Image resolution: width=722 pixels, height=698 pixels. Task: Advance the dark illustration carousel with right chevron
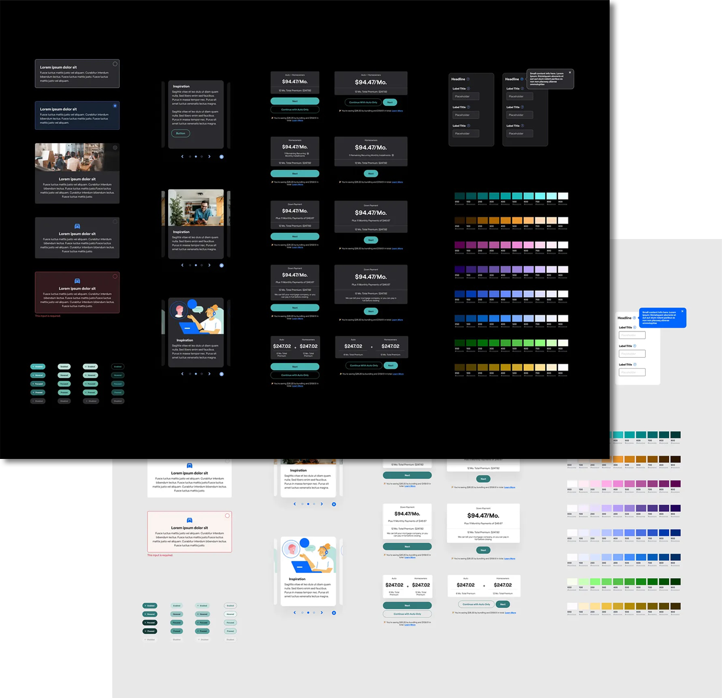209,374
